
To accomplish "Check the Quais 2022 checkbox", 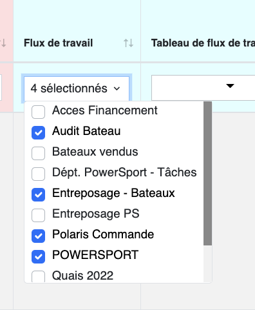I will click(x=38, y=276).
